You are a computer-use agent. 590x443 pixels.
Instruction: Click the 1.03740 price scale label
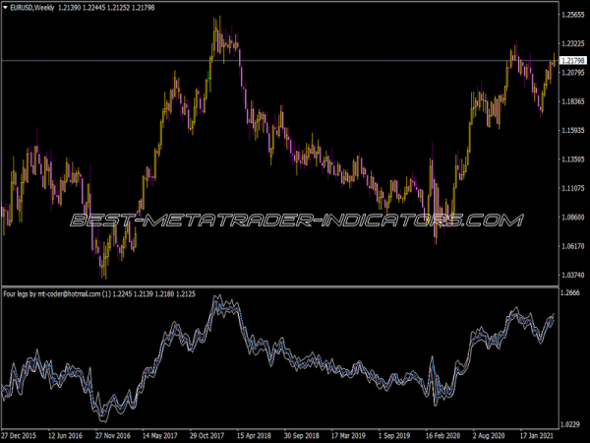pyautogui.click(x=570, y=274)
